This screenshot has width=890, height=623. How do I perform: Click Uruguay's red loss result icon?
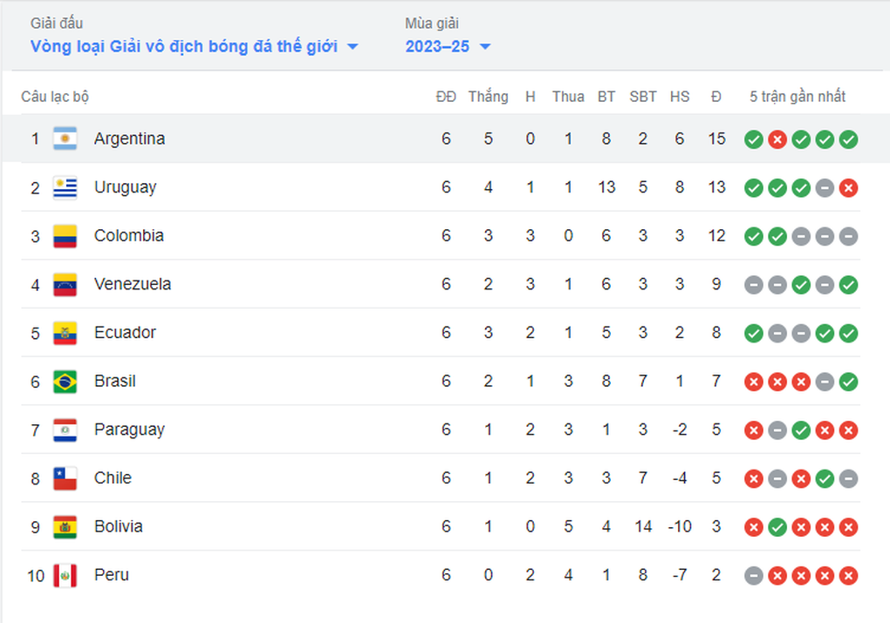tap(848, 187)
